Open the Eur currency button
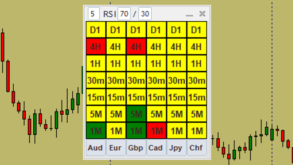 coord(116,148)
